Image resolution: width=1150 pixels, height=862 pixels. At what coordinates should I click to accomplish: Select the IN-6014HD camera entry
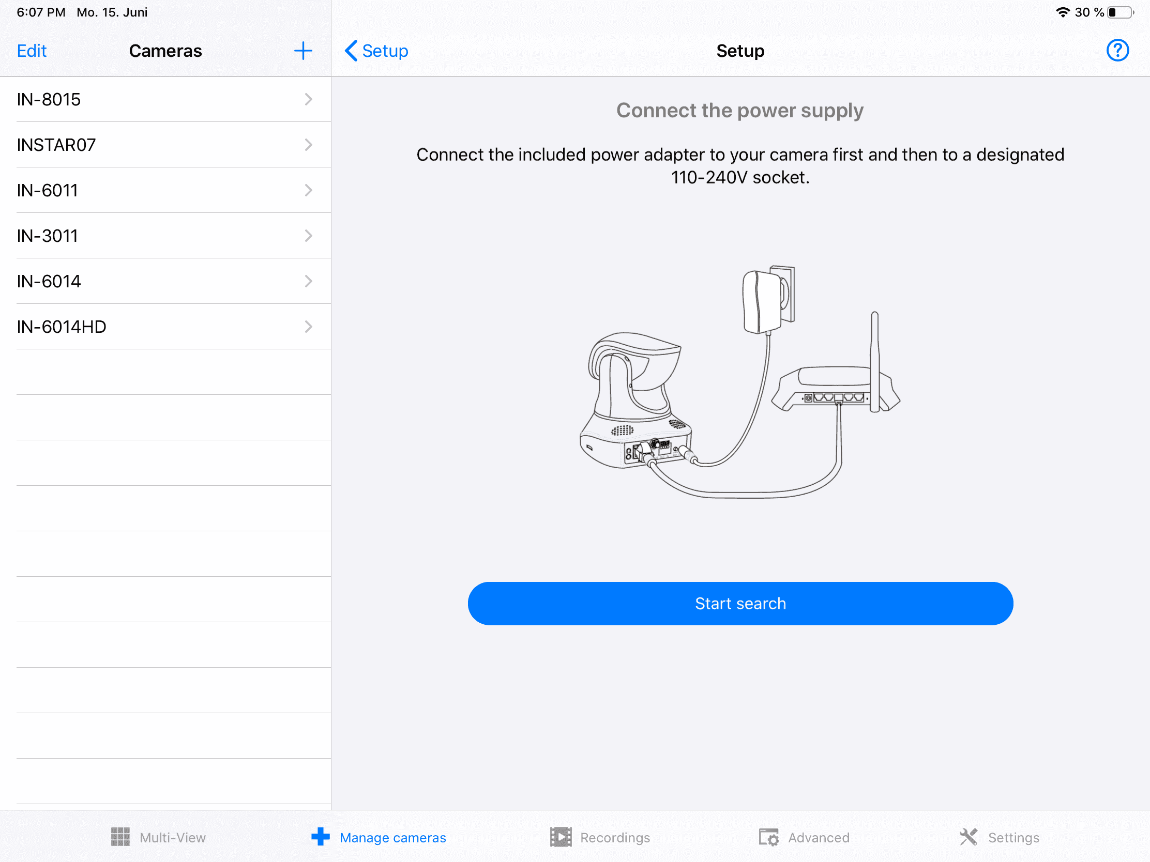(156, 327)
